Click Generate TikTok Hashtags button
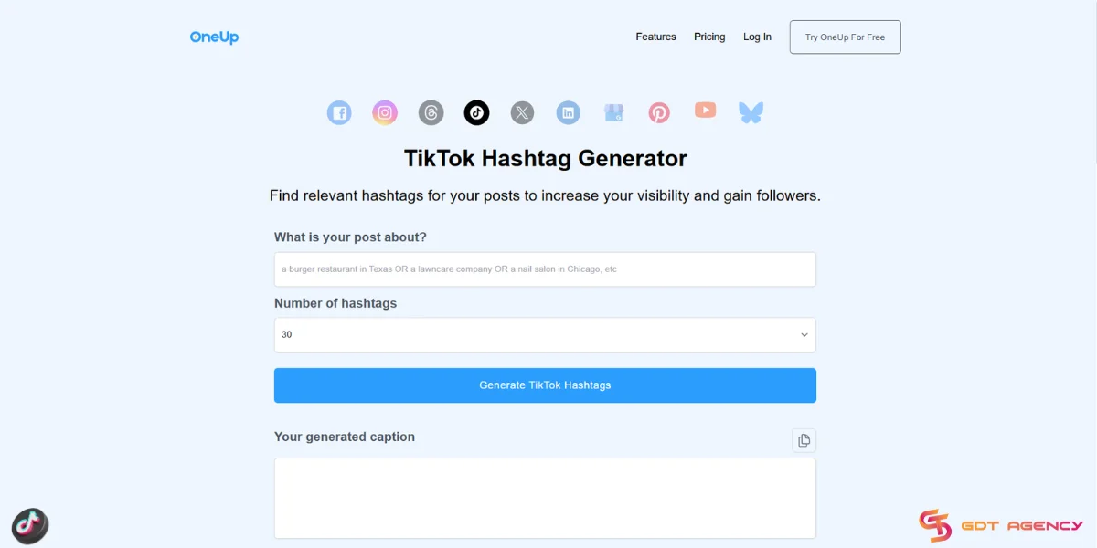This screenshot has height=548, width=1097. coord(545,385)
